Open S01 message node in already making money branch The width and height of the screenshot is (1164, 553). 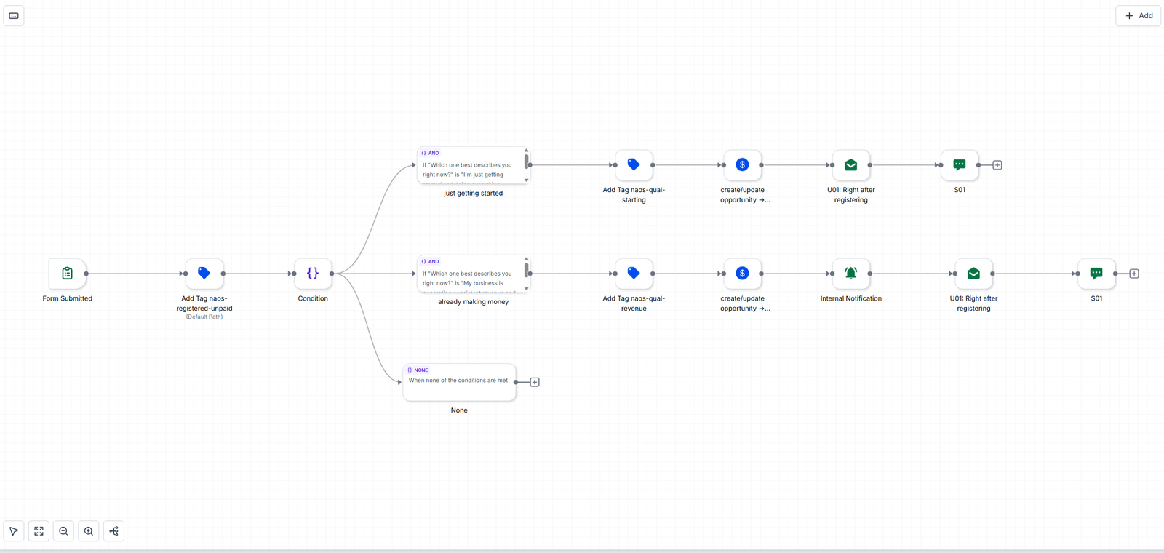tap(1096, 274)
